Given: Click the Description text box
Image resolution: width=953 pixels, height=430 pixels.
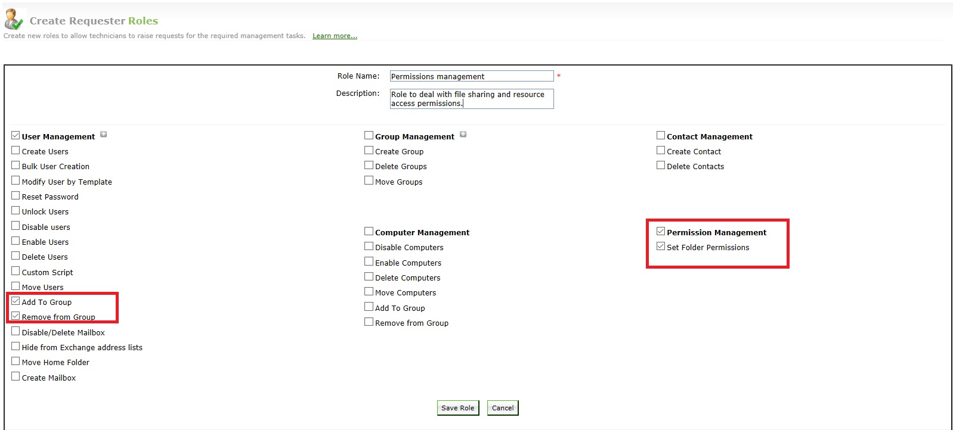Looking at the screenshot, I should [x=472, y=99].
